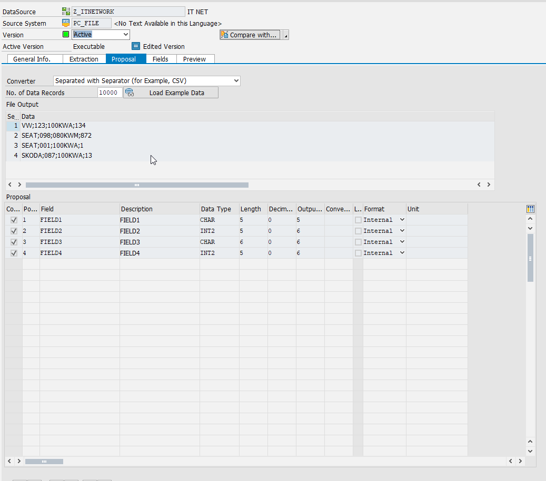Check the L... column checkbox for FIELD2

pyautogui.click(x=358, y=231)
